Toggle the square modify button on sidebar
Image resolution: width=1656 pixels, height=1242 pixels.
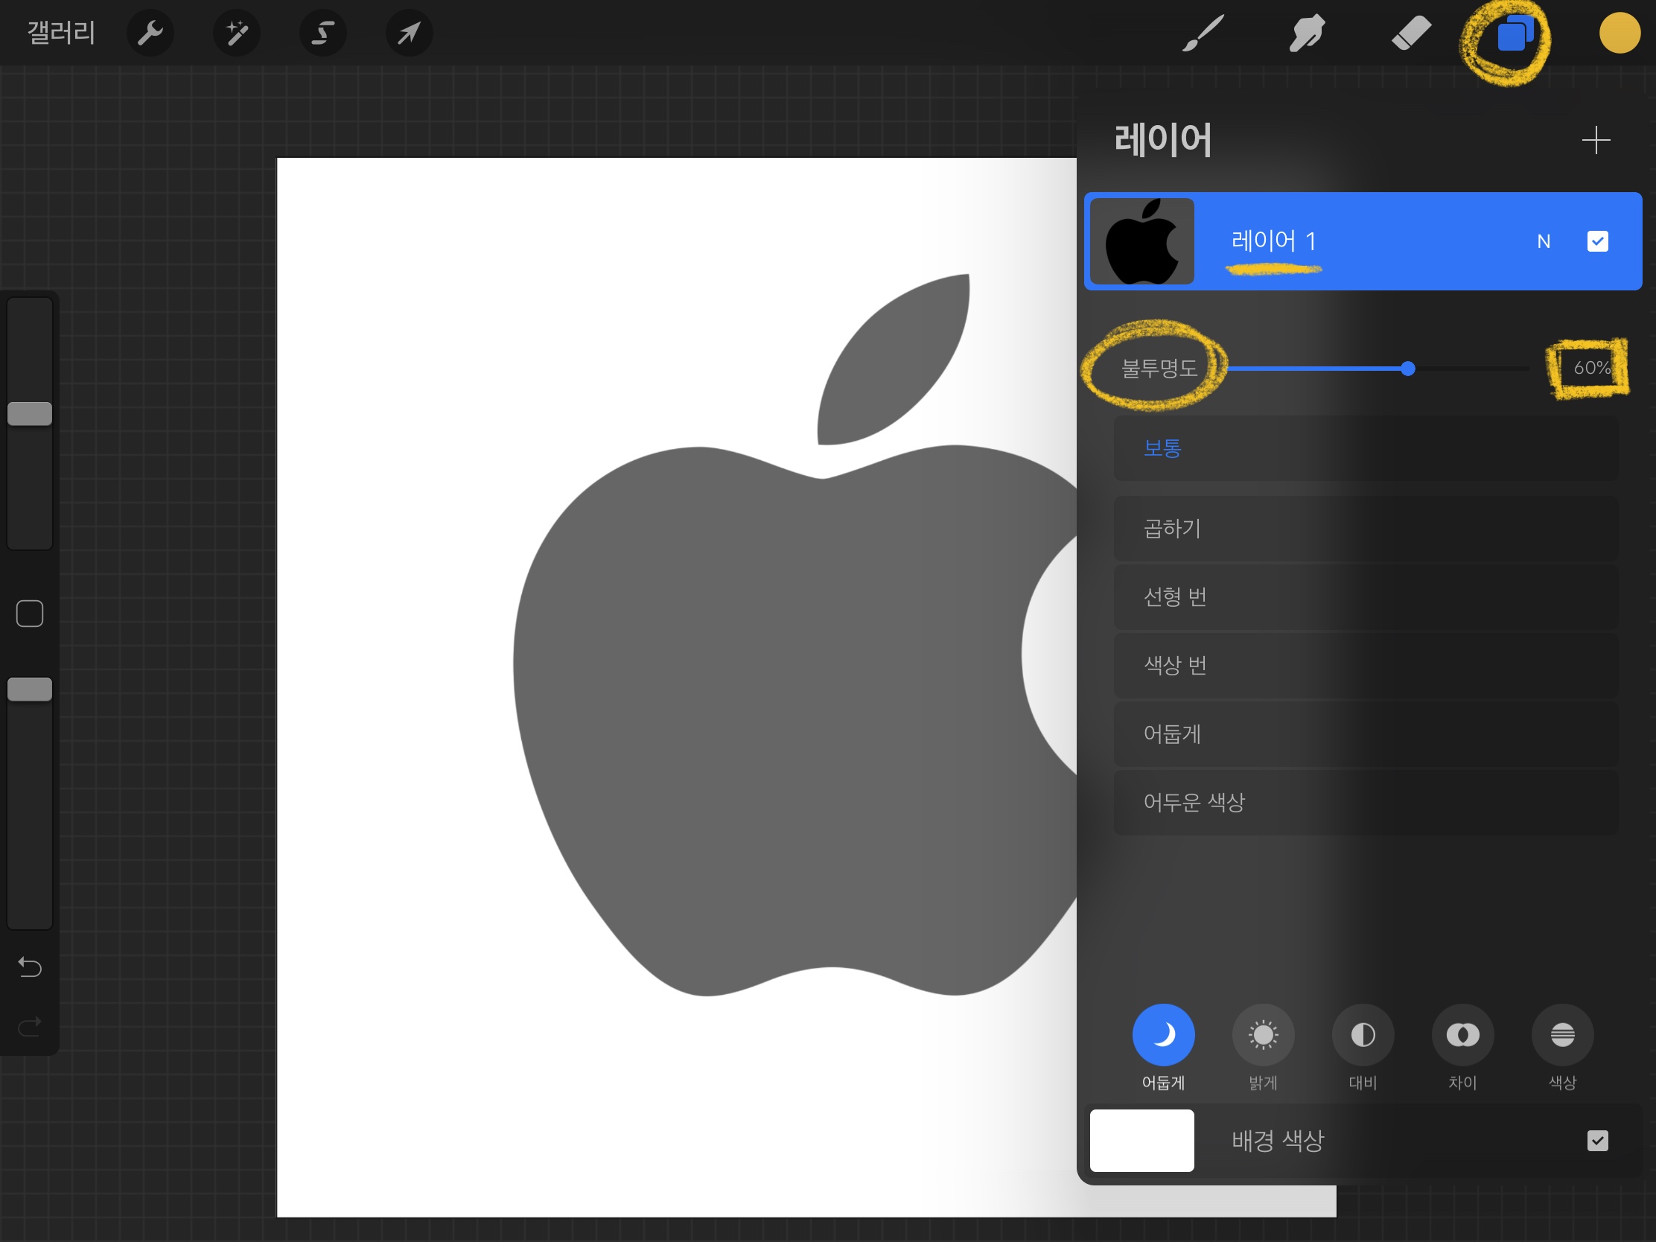click(30, 614)
